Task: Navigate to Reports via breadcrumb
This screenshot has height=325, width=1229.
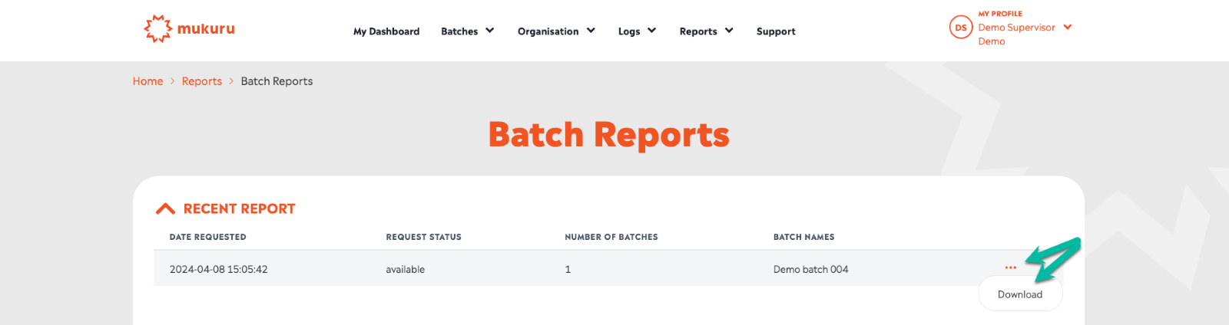Action: [201, 81]
